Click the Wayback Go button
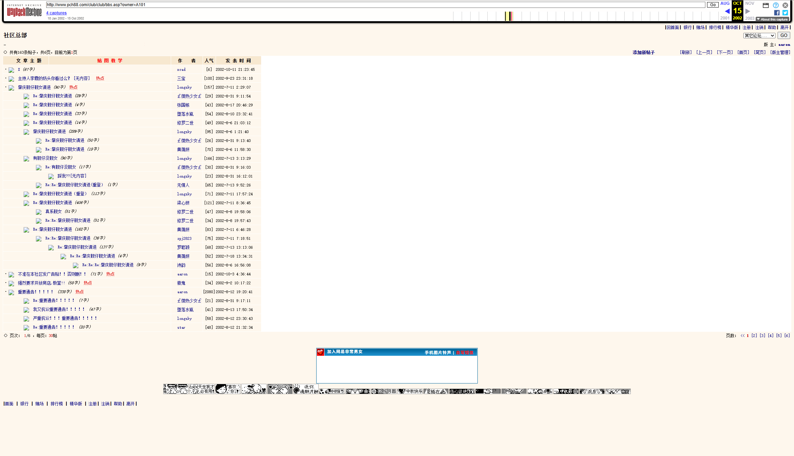 coord(713,5)
